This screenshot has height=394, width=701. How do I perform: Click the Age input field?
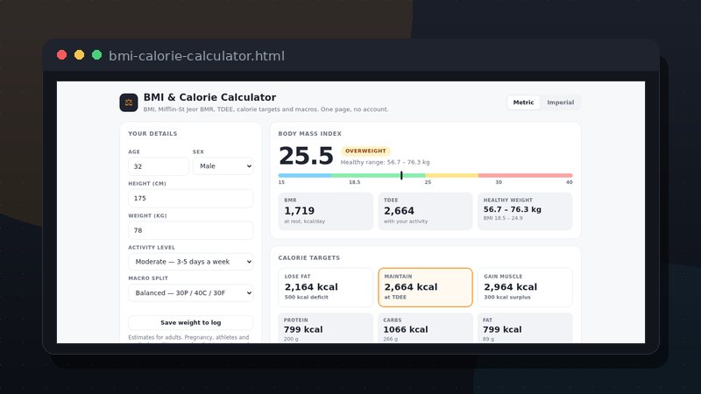click(159, 166)
